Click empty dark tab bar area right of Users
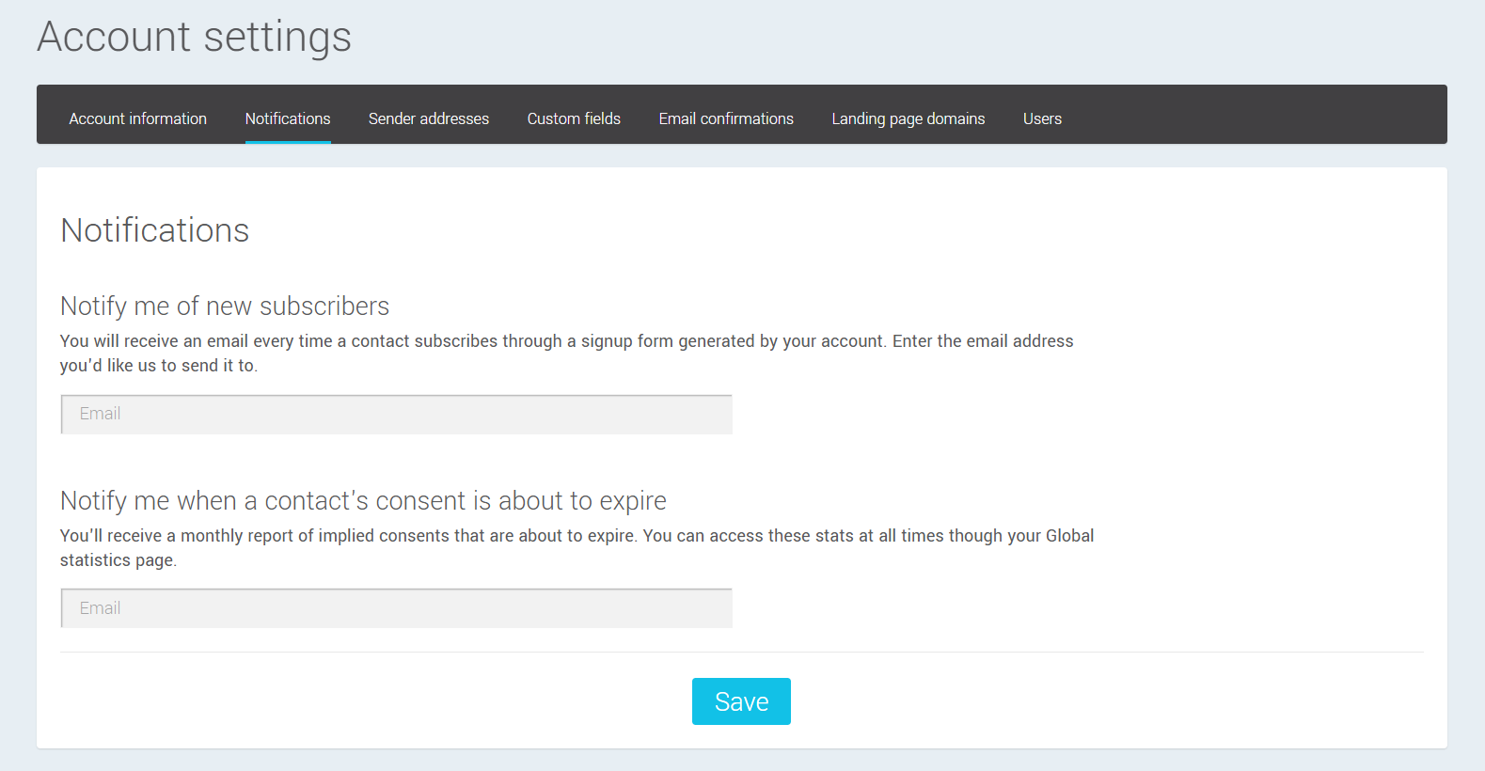This screenshot has width=1485, height=771. (x=1260, y=115)
